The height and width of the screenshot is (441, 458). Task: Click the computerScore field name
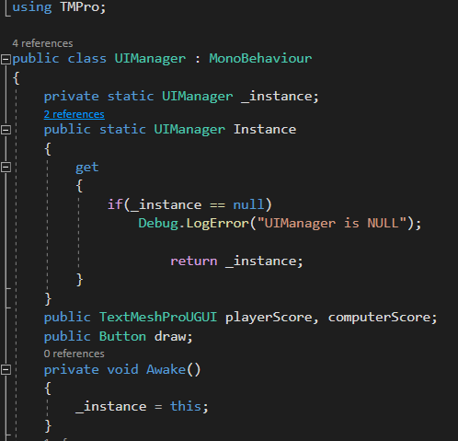click(380, 318)
